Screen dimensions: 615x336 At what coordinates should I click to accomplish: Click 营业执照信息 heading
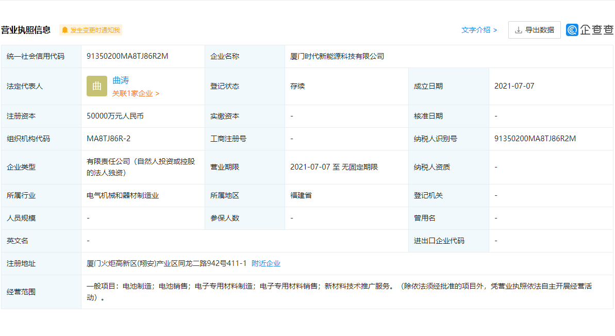25,30
